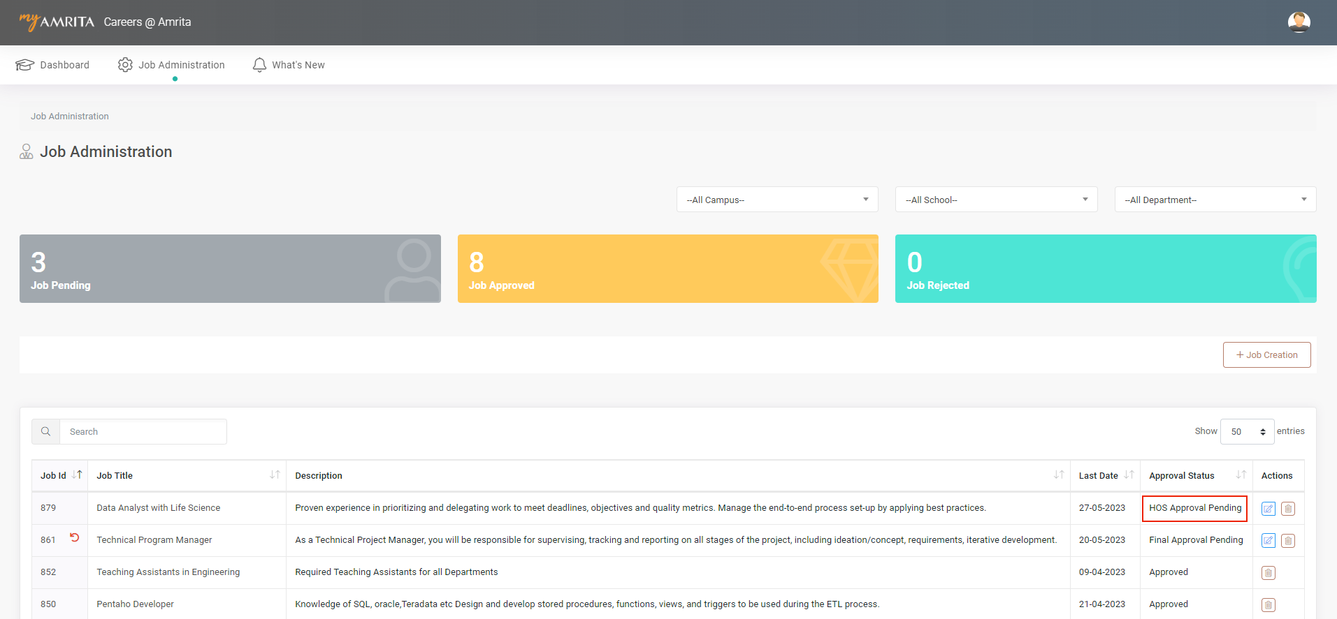Go to the Dashboard menu
This screenshot has width=1337, height=619.
[x=53, y=65]
